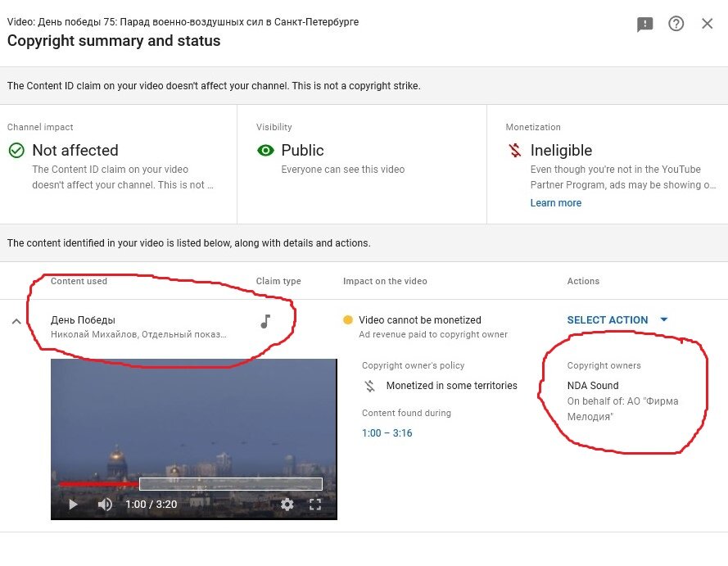Mute the video preview volume
This screenshot has height=566, width=728.
point(105,505)
